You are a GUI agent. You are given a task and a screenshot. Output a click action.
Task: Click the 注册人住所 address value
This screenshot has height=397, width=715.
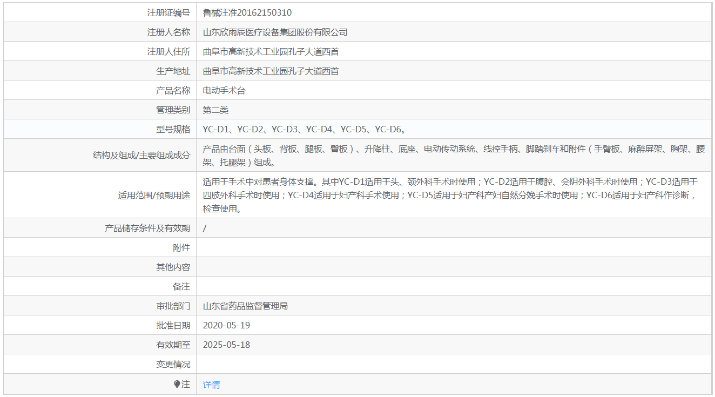coord(271,51)
